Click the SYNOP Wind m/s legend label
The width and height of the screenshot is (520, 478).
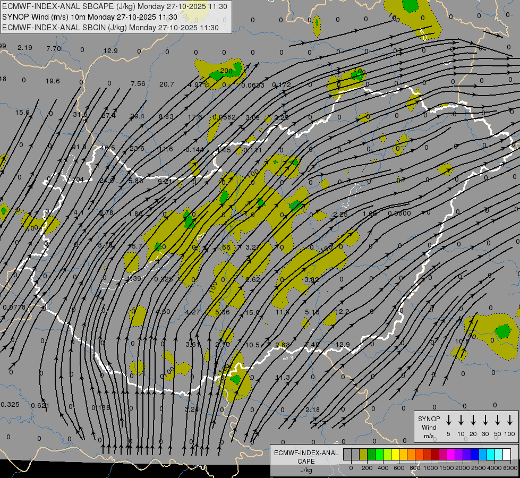coord(429,427)
